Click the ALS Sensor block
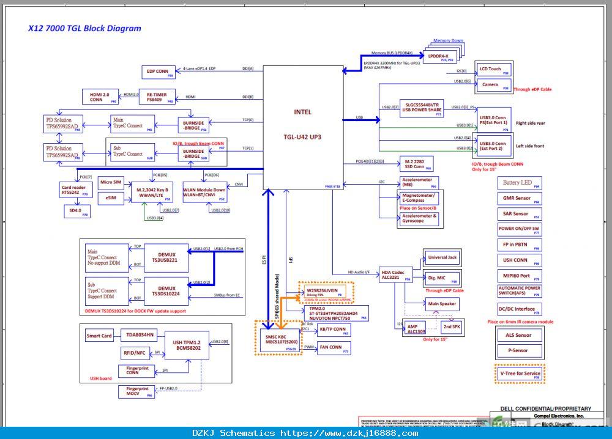Screen dimensions: 612x439 tap(519, 335)
